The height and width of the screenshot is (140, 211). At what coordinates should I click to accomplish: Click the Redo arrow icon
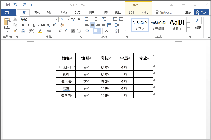pos(24,4)
